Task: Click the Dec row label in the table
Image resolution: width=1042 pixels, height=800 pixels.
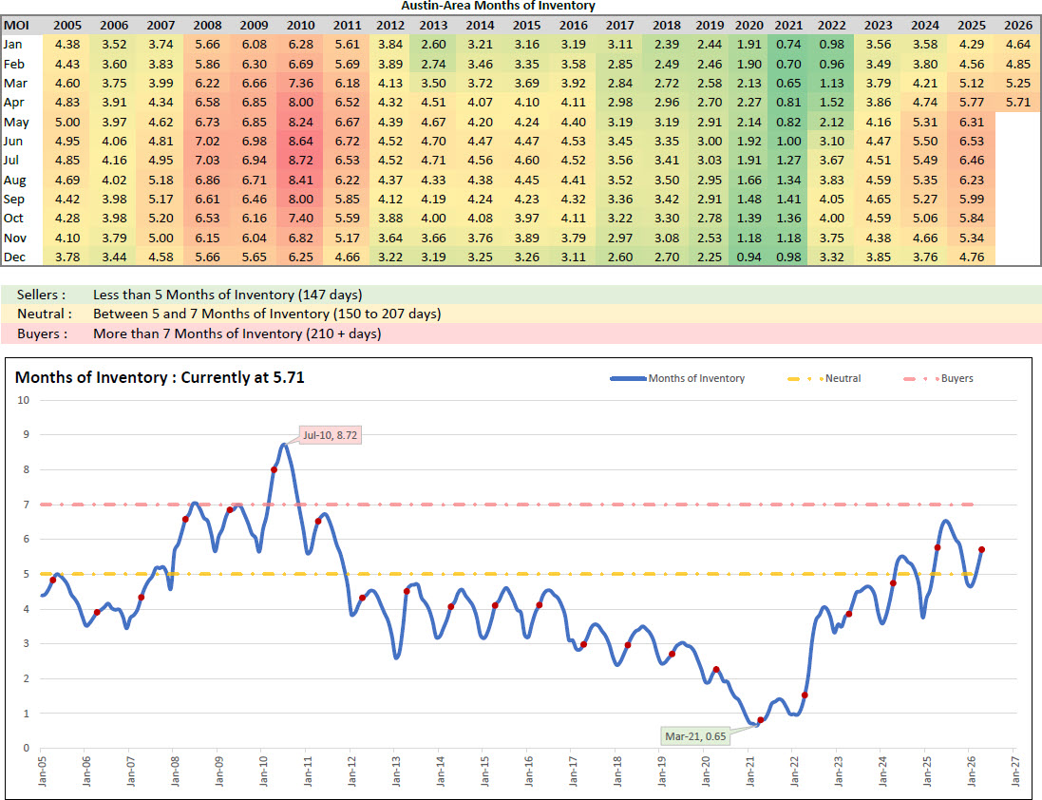Action: (x=15, y=257)
